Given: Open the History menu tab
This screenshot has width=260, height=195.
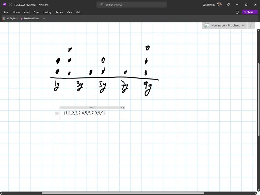Looking at the screenshot, I should 47,12.
